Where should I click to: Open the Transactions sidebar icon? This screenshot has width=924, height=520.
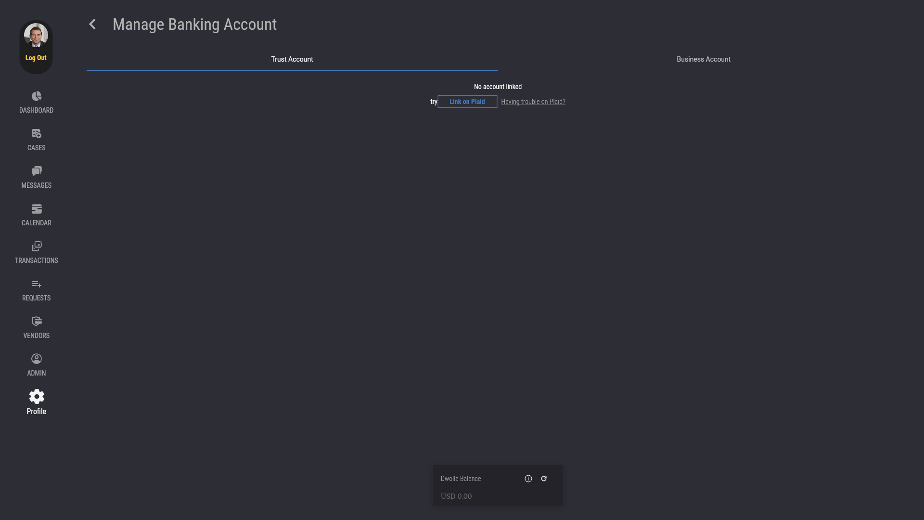(x=37, y=247)
